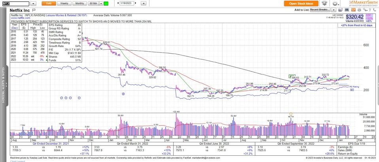Viewport: 379px width, 162px height.
Task: Click the EPS Rating 89 row
Action: (64, 25)
